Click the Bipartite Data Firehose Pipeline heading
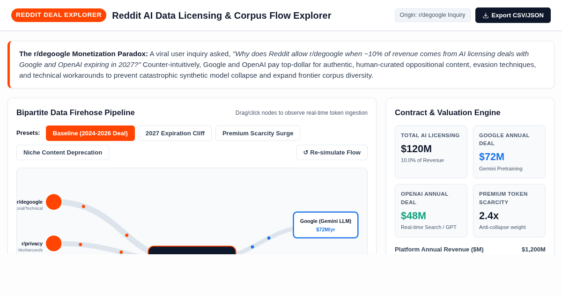This screenshot has height=295, width=562. 75,112
